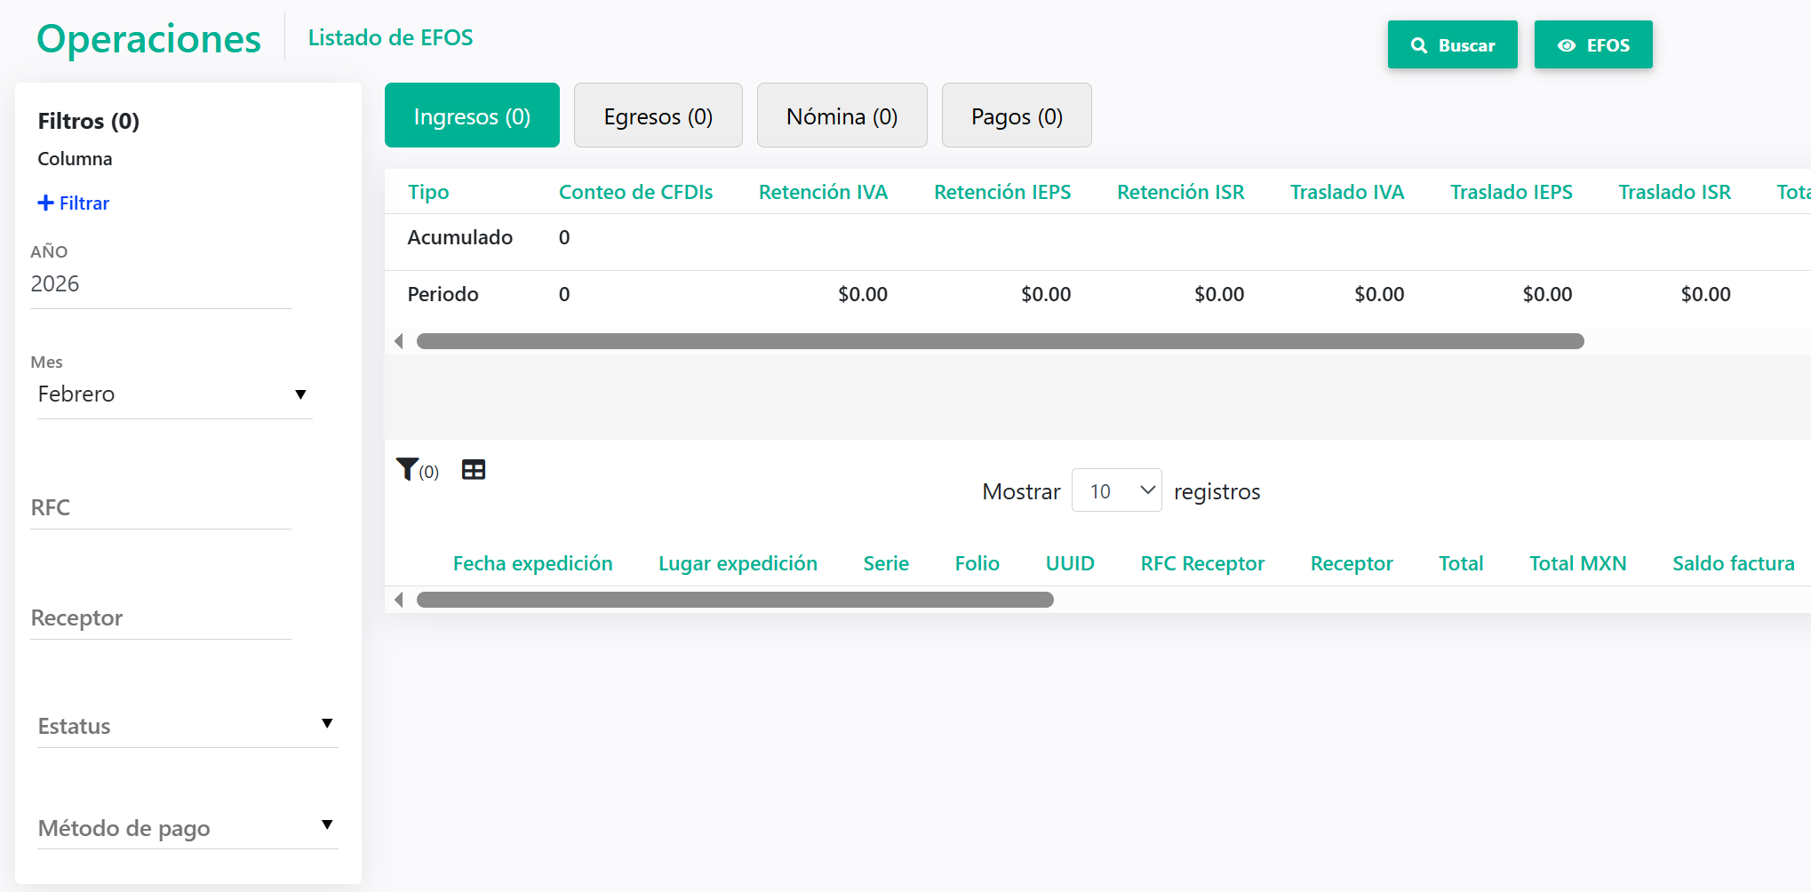Click the AÑO field showing 2026
The width and height of the screenshot is (1811, 892).
coord(160,284)
